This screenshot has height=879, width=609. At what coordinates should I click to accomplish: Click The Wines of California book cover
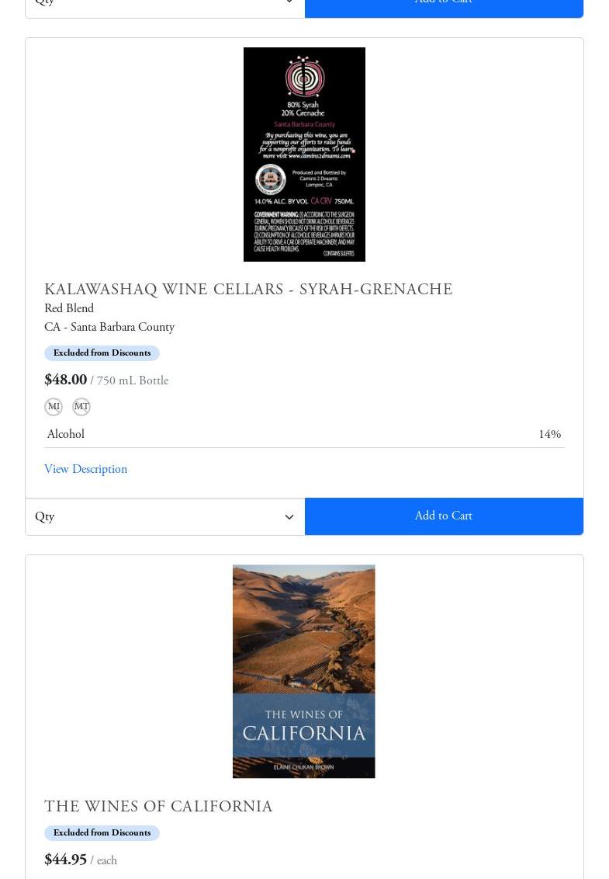click(x=303, y=671)
